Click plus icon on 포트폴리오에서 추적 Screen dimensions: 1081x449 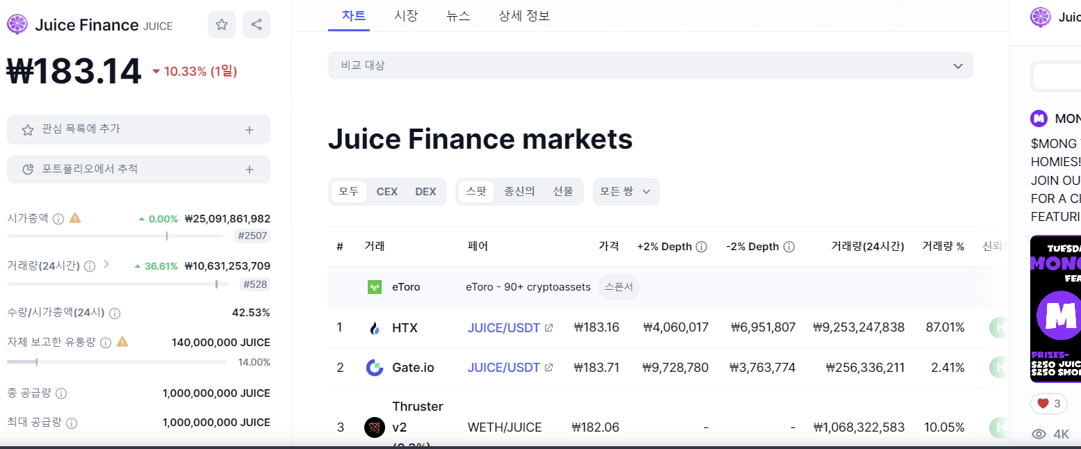click(x=250, y=170)
